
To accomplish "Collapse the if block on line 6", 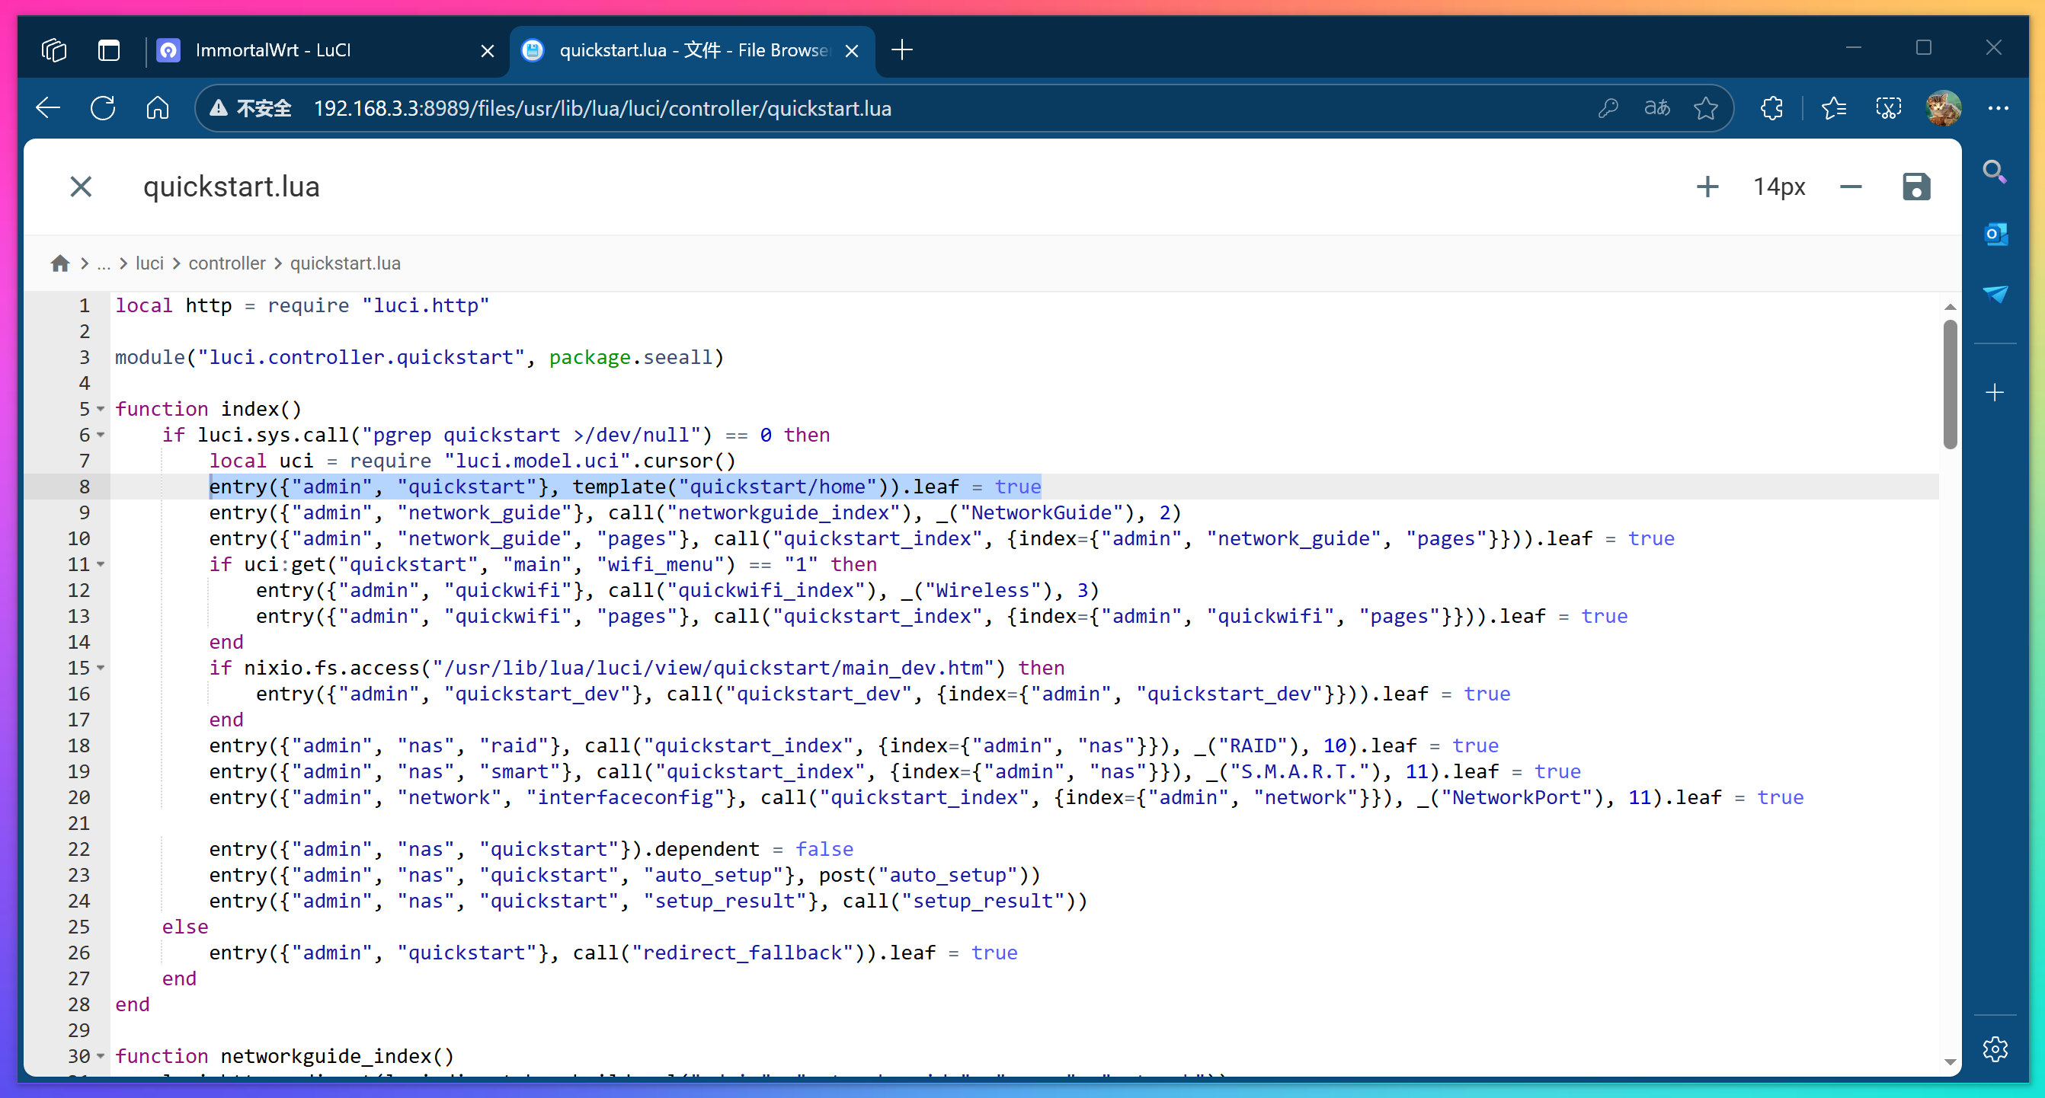I will (101, 435).
